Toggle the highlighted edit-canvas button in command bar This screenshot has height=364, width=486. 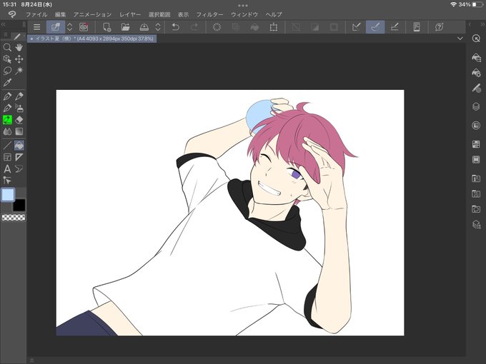point(56,27)
